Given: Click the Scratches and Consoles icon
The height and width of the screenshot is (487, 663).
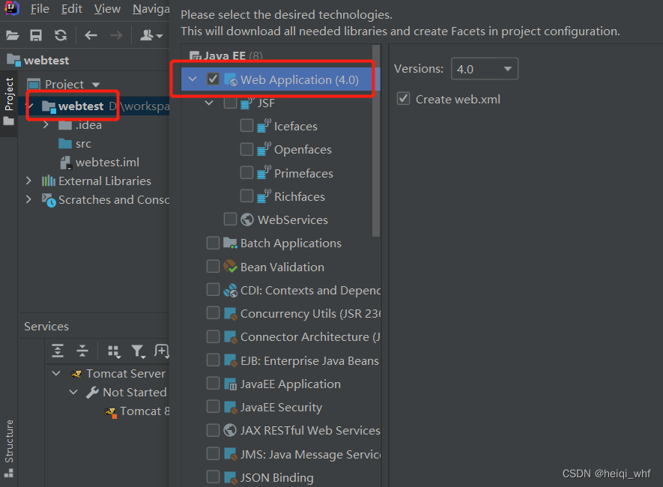Looking at the screenshot, I should coord(49,200).
